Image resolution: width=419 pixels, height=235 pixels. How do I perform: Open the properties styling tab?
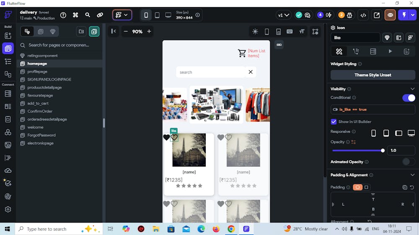pos(339,51)
